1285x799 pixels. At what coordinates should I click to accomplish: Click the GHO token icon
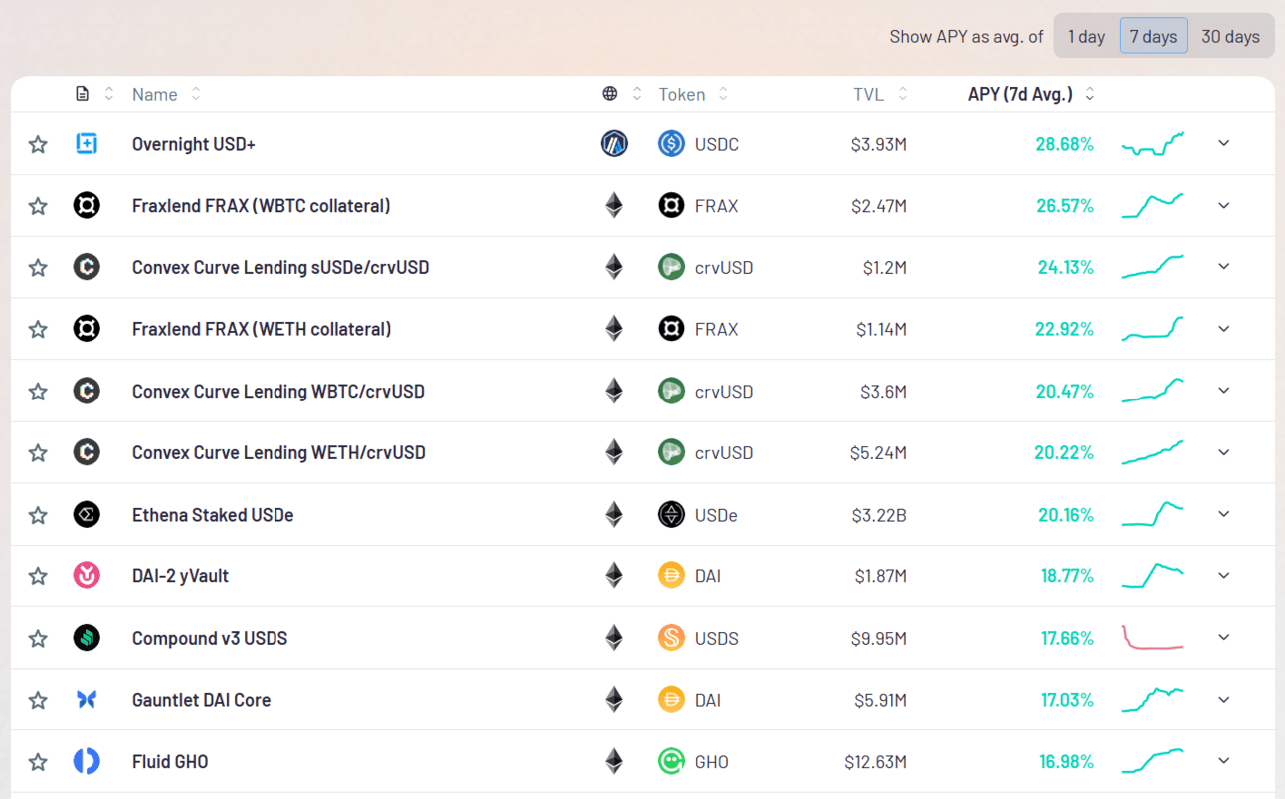tap(671, 761)
